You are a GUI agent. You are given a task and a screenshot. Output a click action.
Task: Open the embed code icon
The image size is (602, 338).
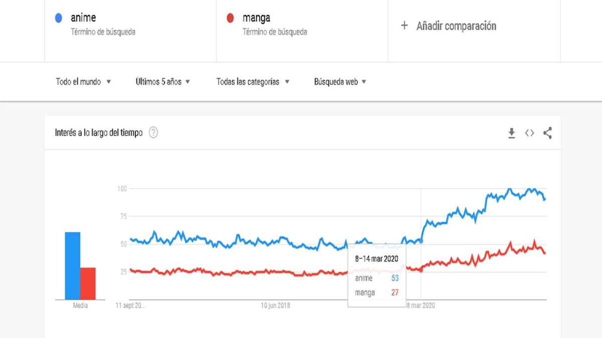(529, 133)
